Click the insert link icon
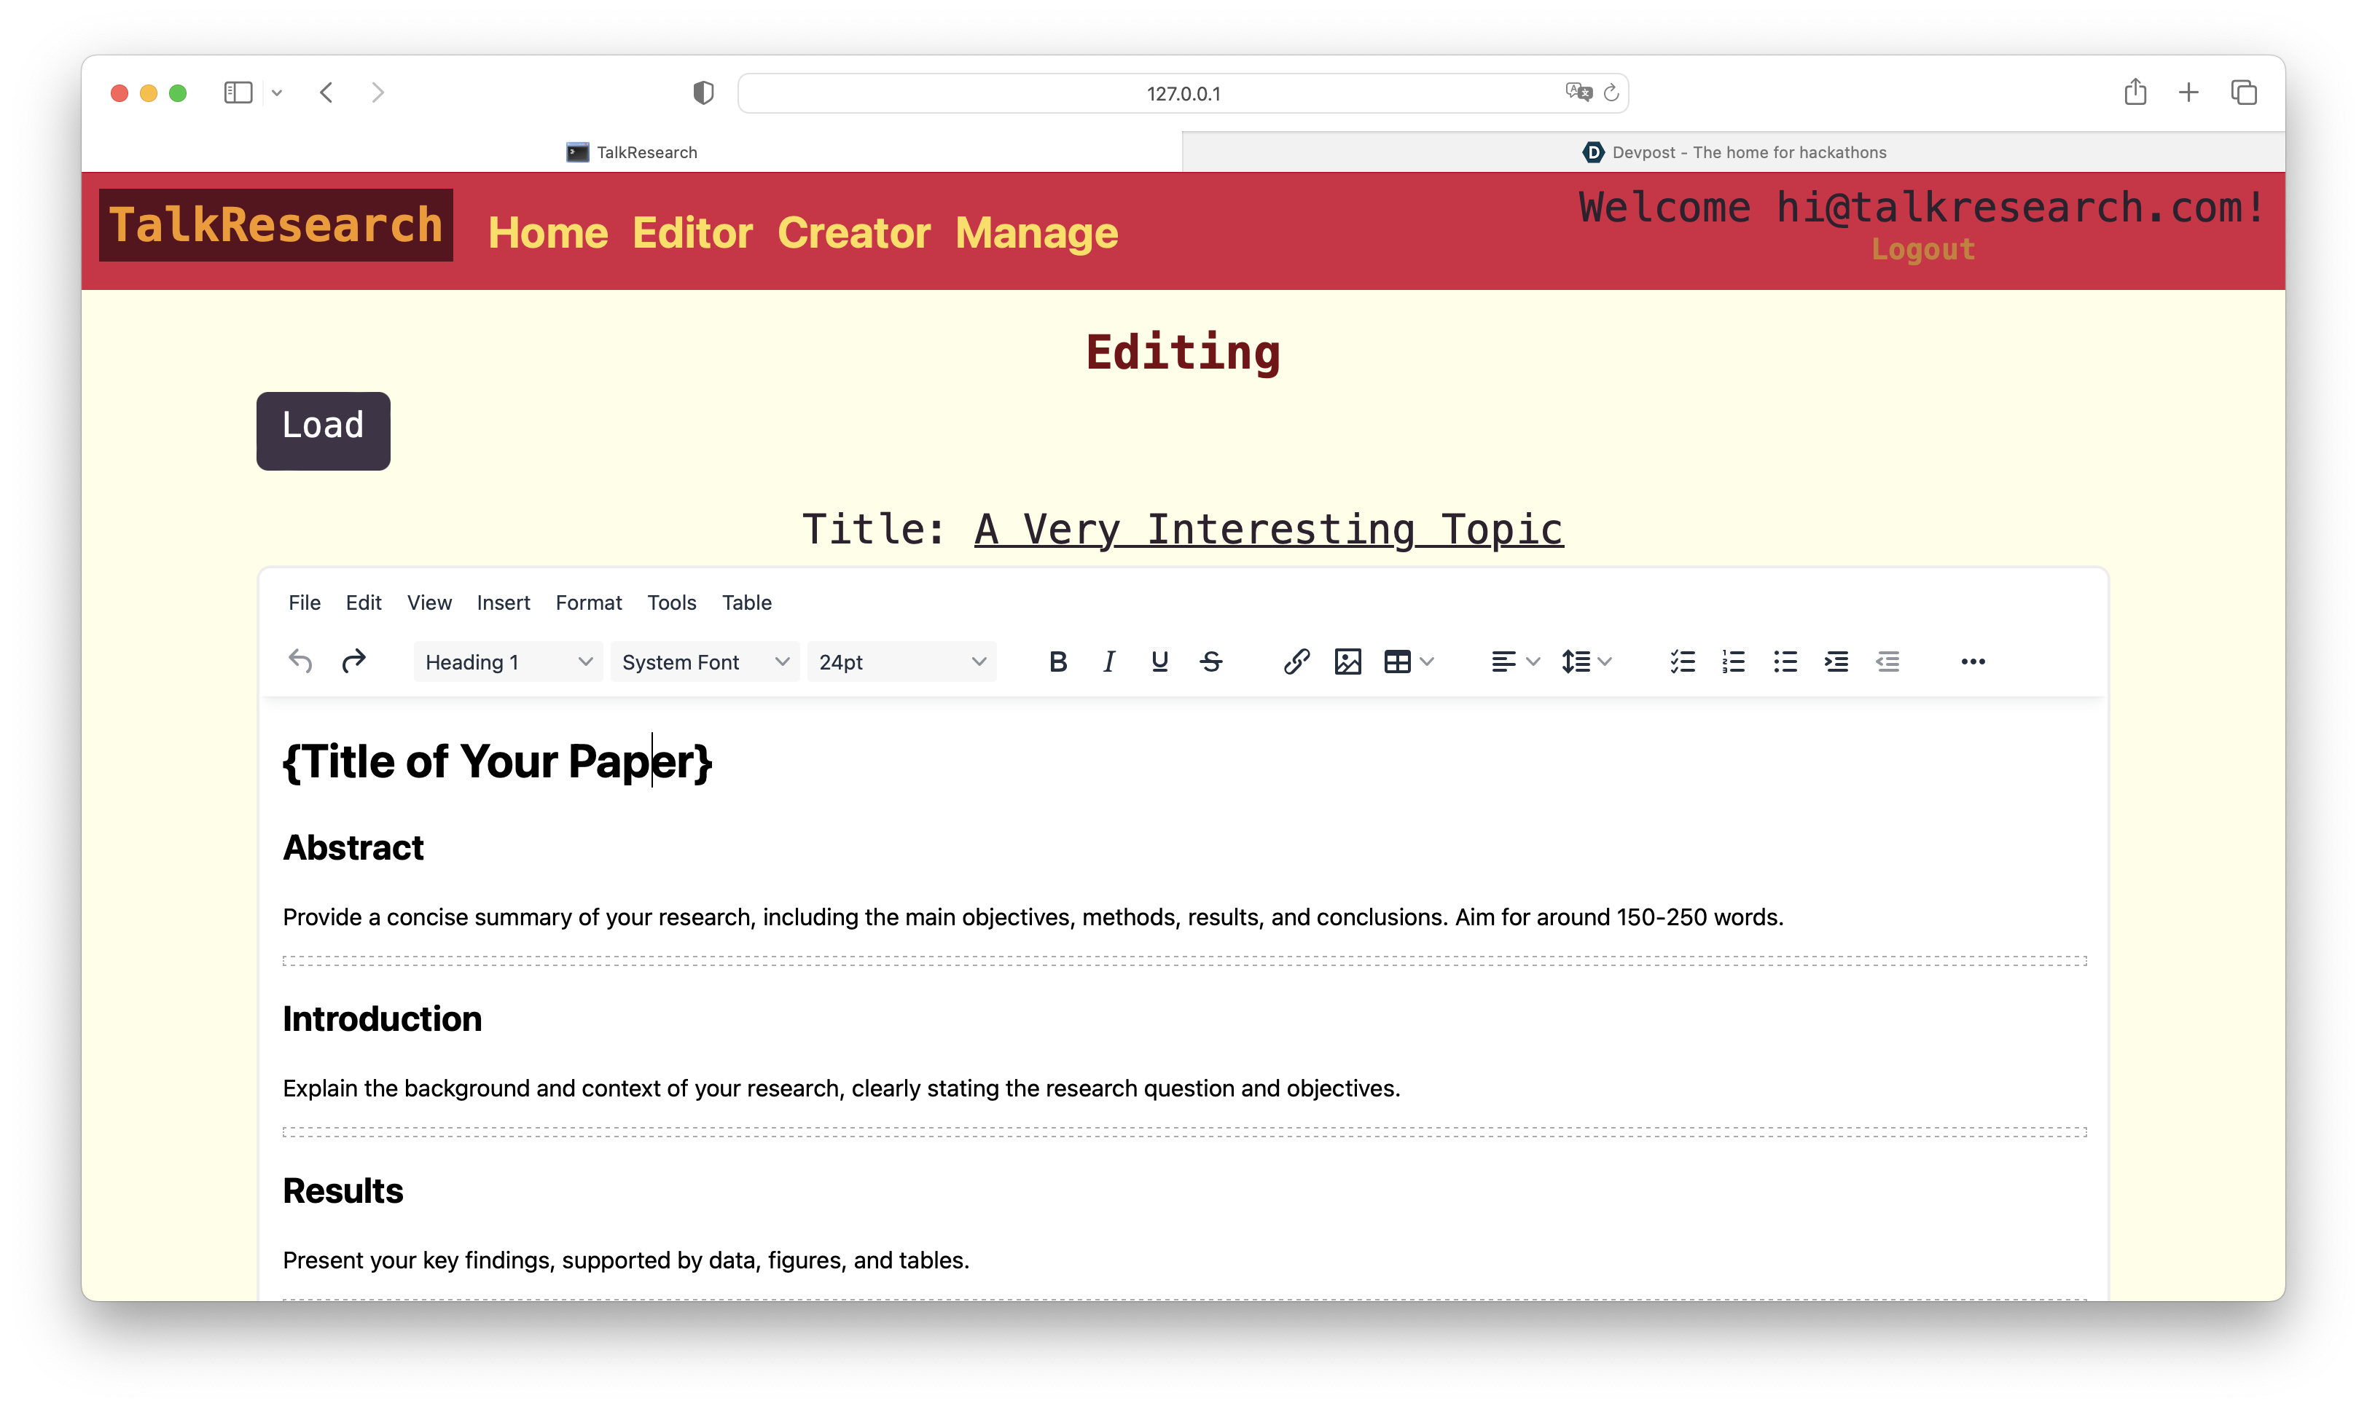The height and width of the screenshot is (1409, 2367). 1296,662
